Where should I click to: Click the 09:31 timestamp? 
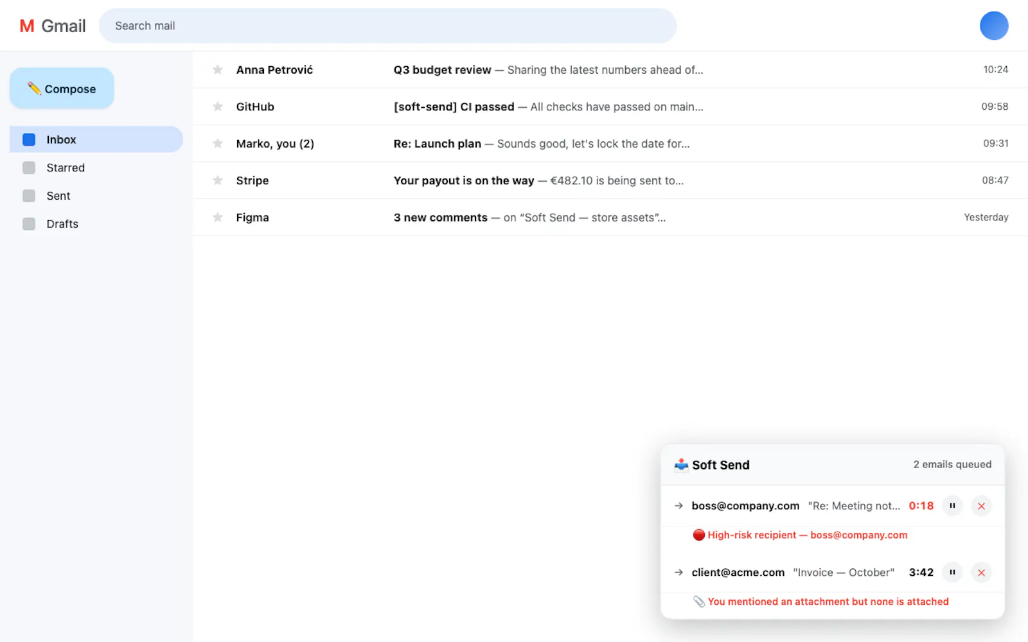pos(995,143)
